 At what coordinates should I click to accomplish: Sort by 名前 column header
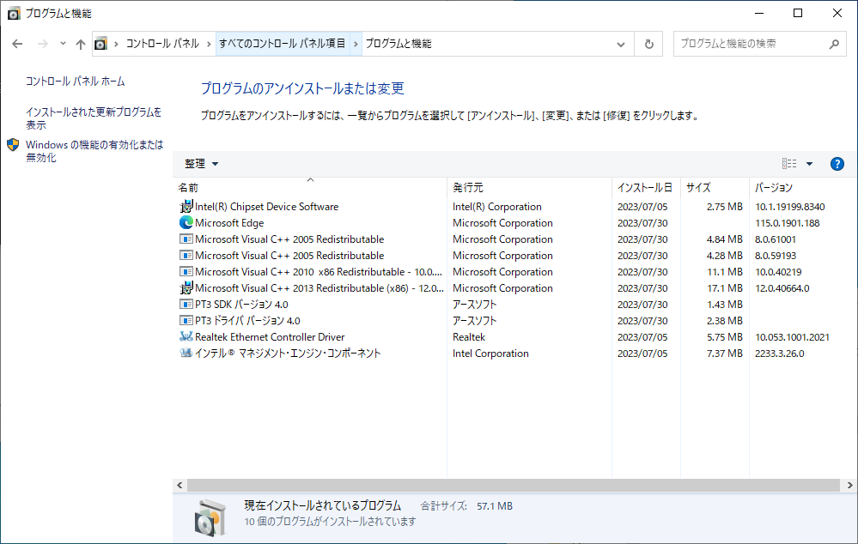[x=310, y=188]
